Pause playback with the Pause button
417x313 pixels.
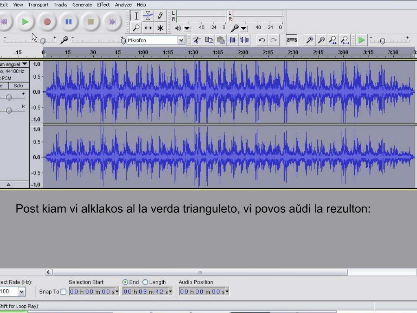click(68, 22)
